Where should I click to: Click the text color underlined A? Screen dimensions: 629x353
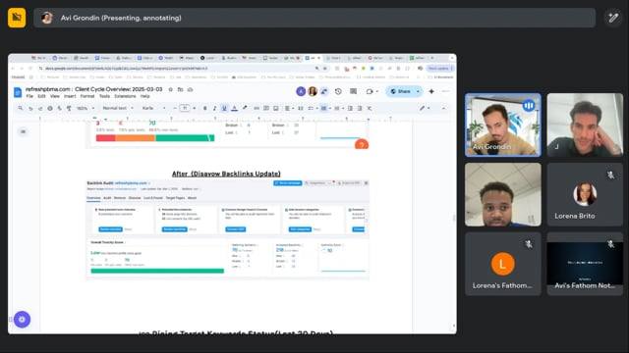pyautogui.click(x=234, y=108)
